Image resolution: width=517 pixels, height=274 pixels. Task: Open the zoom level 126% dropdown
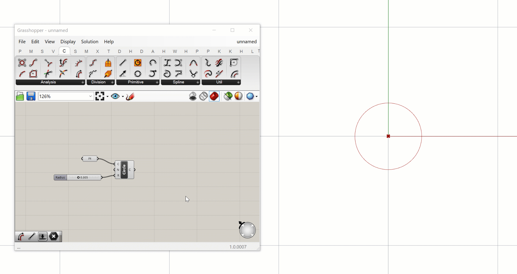[90, 96]
